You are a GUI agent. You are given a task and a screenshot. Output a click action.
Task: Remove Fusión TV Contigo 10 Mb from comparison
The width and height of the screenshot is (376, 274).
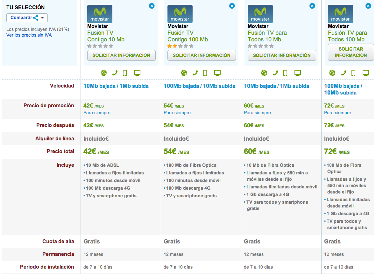[x=152, y=6]
